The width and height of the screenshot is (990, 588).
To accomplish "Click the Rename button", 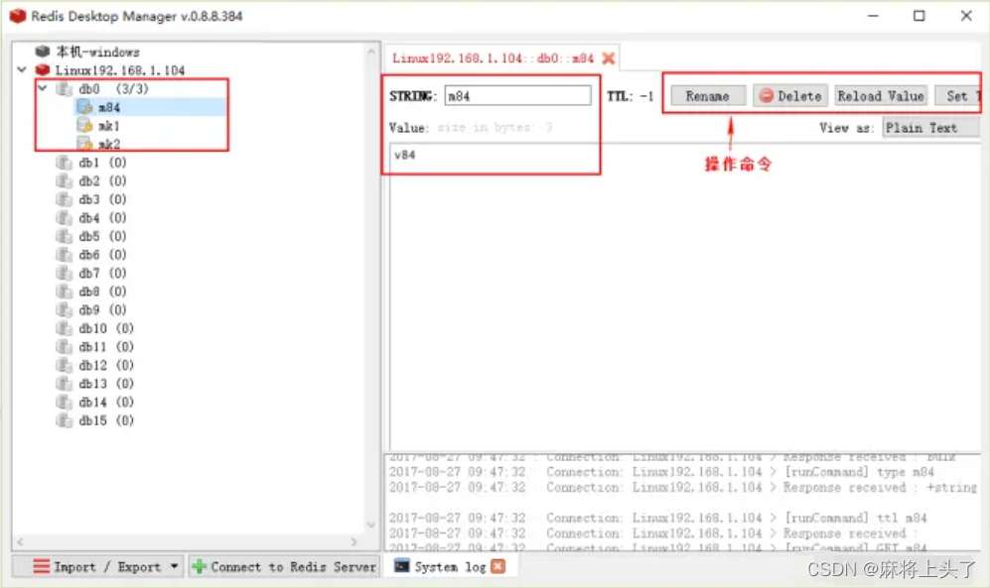I will tap(708, 96).
